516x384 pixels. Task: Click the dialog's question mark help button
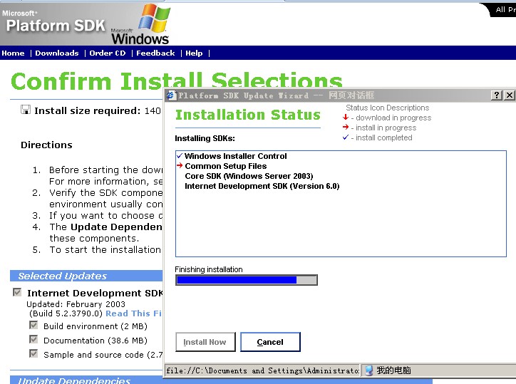coord(497,95)
